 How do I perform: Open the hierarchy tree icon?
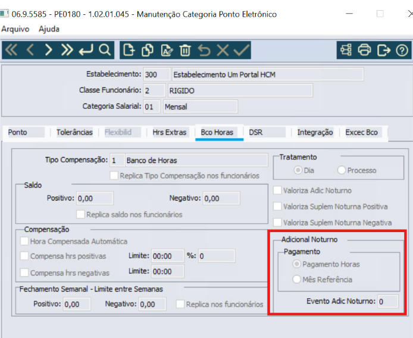346,50
